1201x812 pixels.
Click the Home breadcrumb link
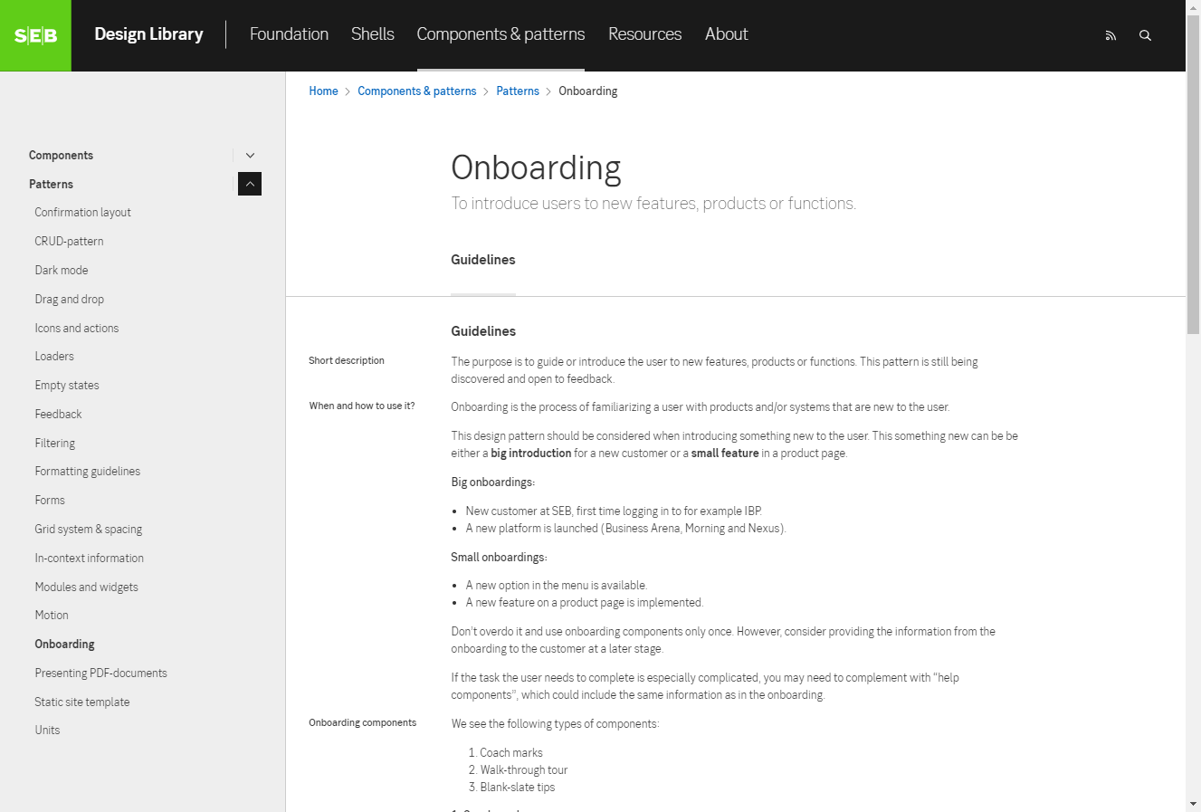(323, 91)
